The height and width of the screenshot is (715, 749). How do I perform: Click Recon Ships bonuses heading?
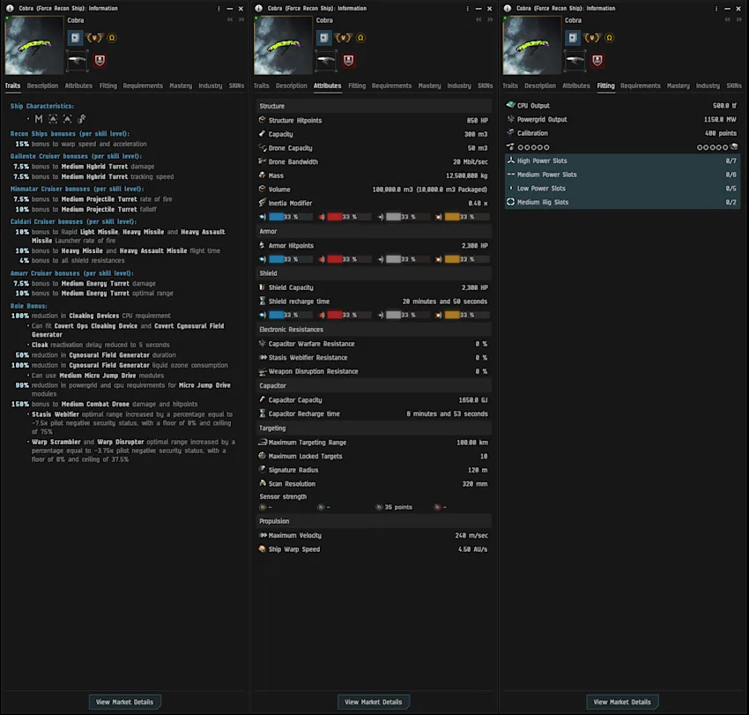pos(70,133)
